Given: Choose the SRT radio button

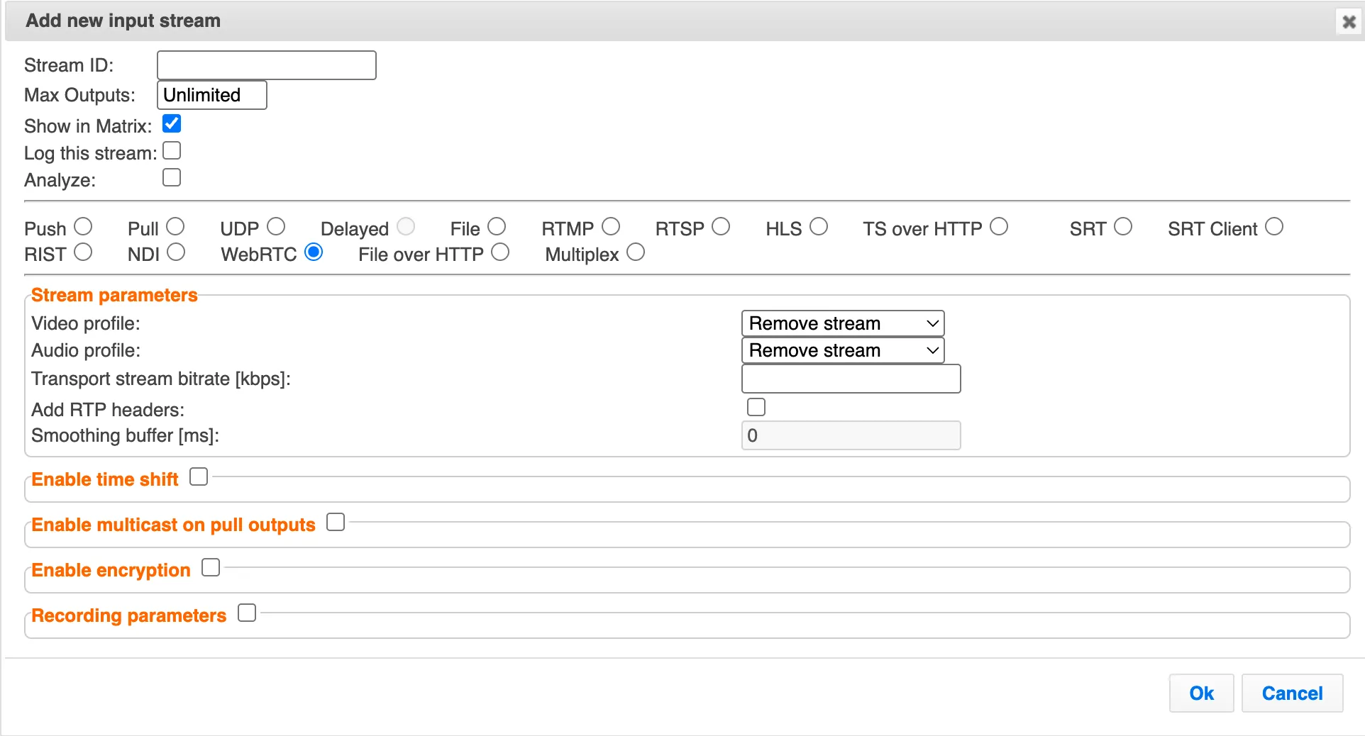Looking at the screenshot, I should [x=1123, y=227].
